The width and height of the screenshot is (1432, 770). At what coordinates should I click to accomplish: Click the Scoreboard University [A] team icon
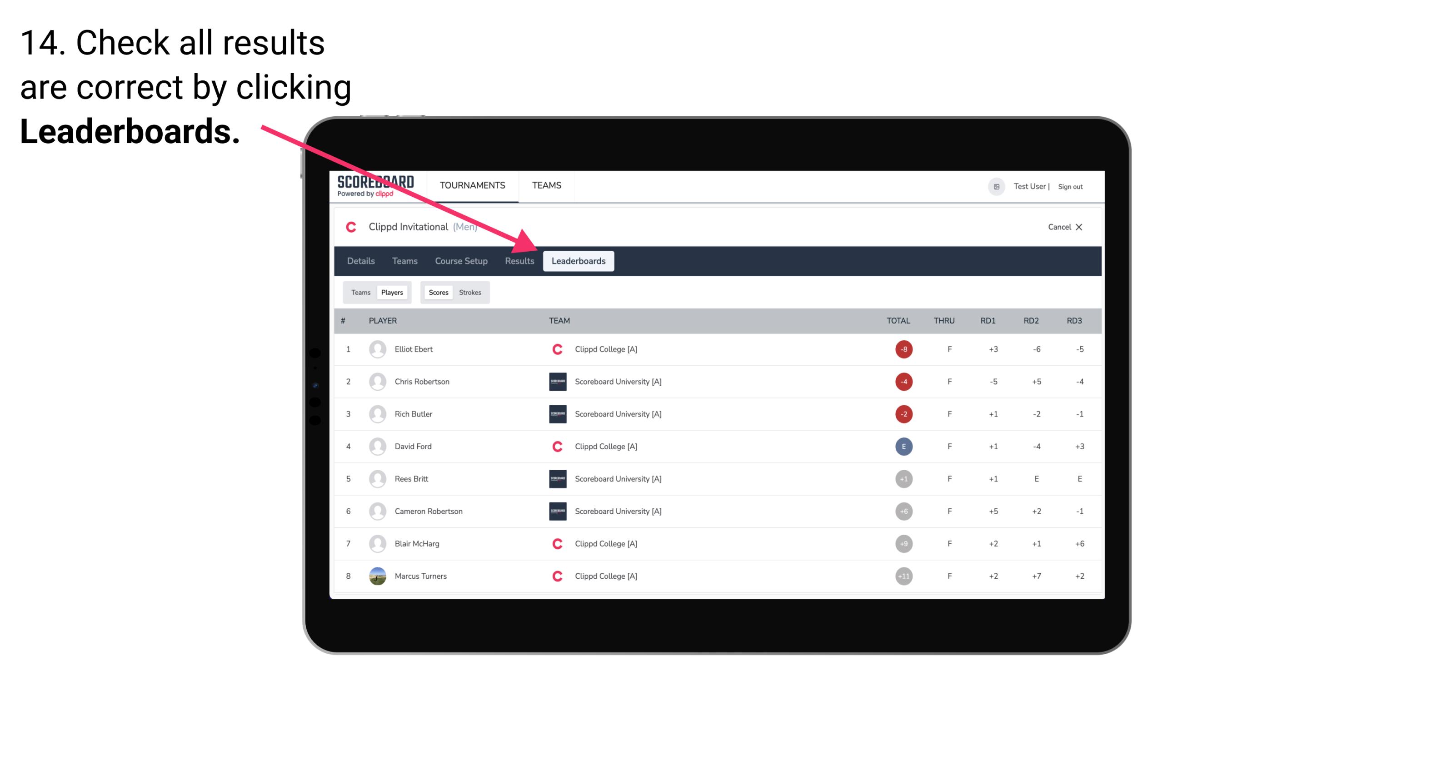tap(556, 381)
